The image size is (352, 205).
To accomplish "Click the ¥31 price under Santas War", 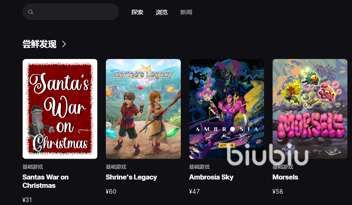I will click(x=27, y=200).
